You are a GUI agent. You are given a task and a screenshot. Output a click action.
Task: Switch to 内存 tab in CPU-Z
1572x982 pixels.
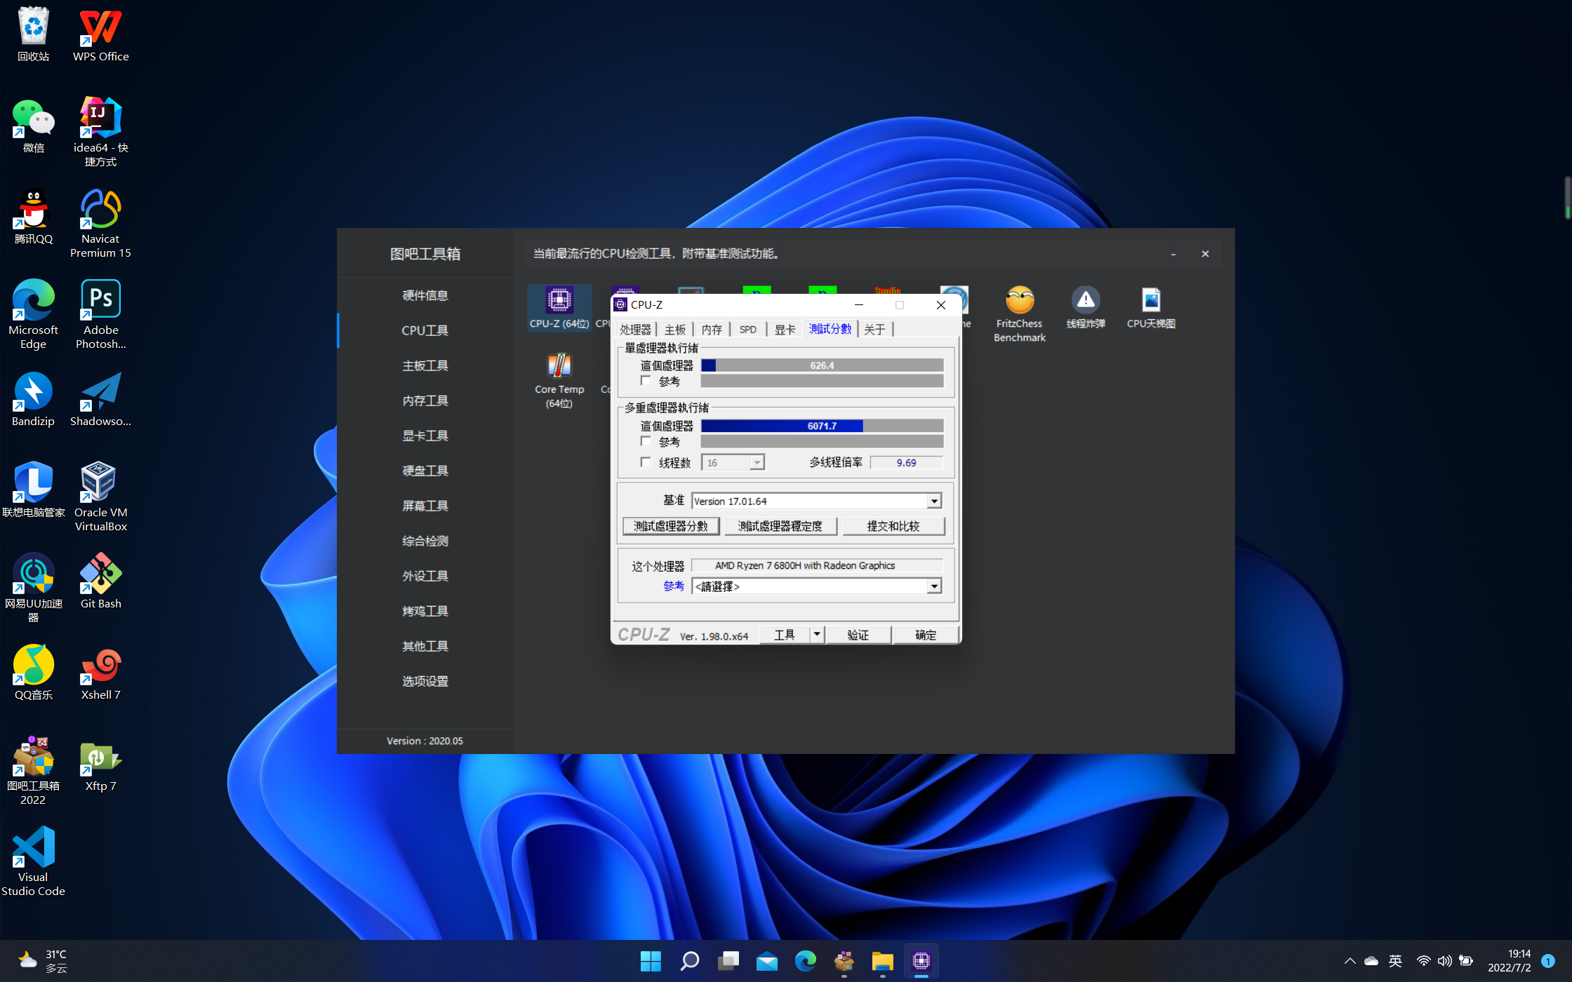tap(712, 330)
